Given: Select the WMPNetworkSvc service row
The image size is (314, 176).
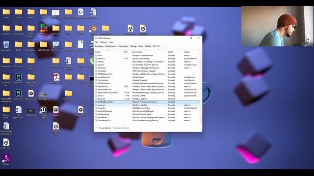Looking at the screenshot, I should (147, 74).
